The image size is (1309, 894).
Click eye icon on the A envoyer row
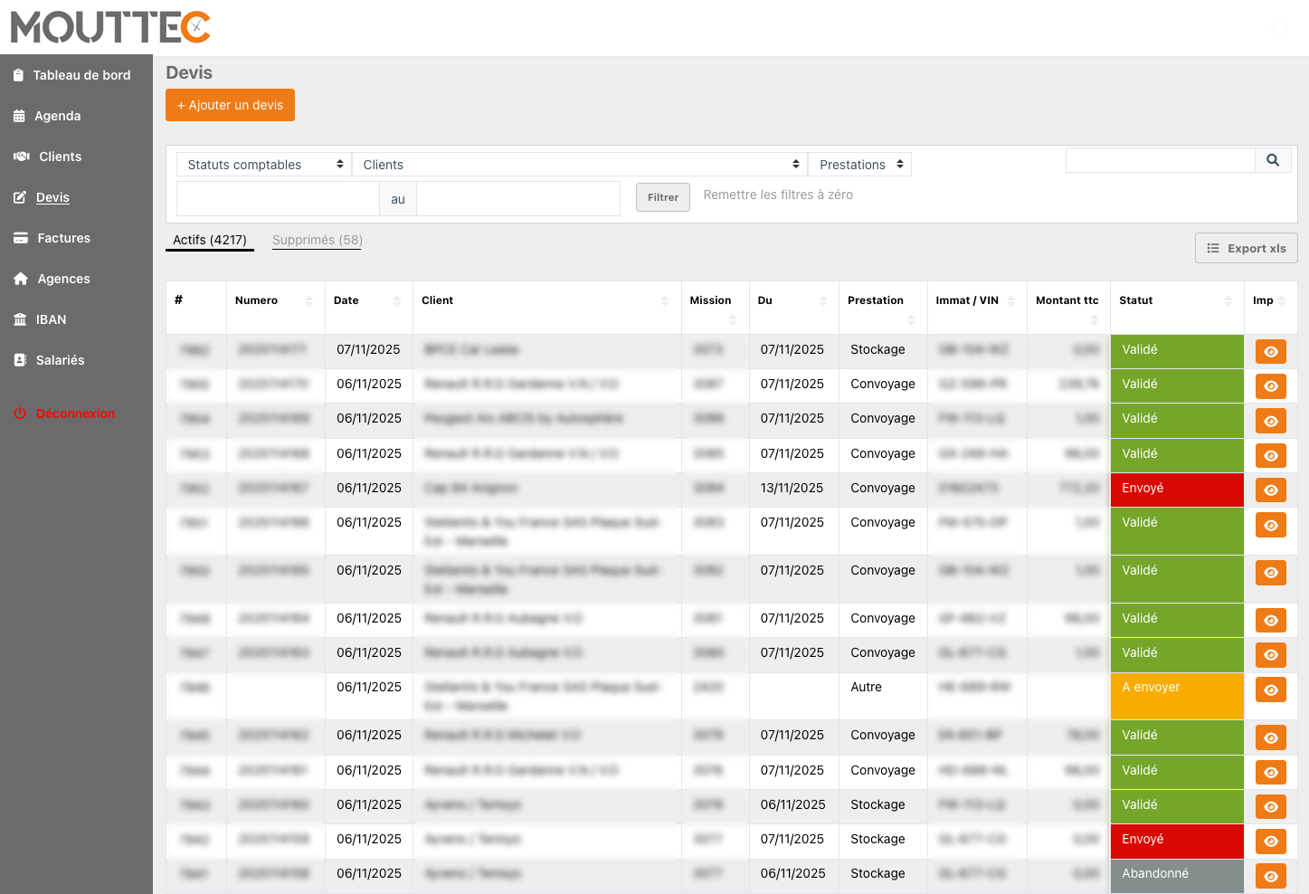tap(1270, 690)
